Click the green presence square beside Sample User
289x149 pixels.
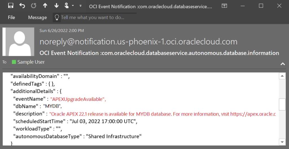click(14, 62)
